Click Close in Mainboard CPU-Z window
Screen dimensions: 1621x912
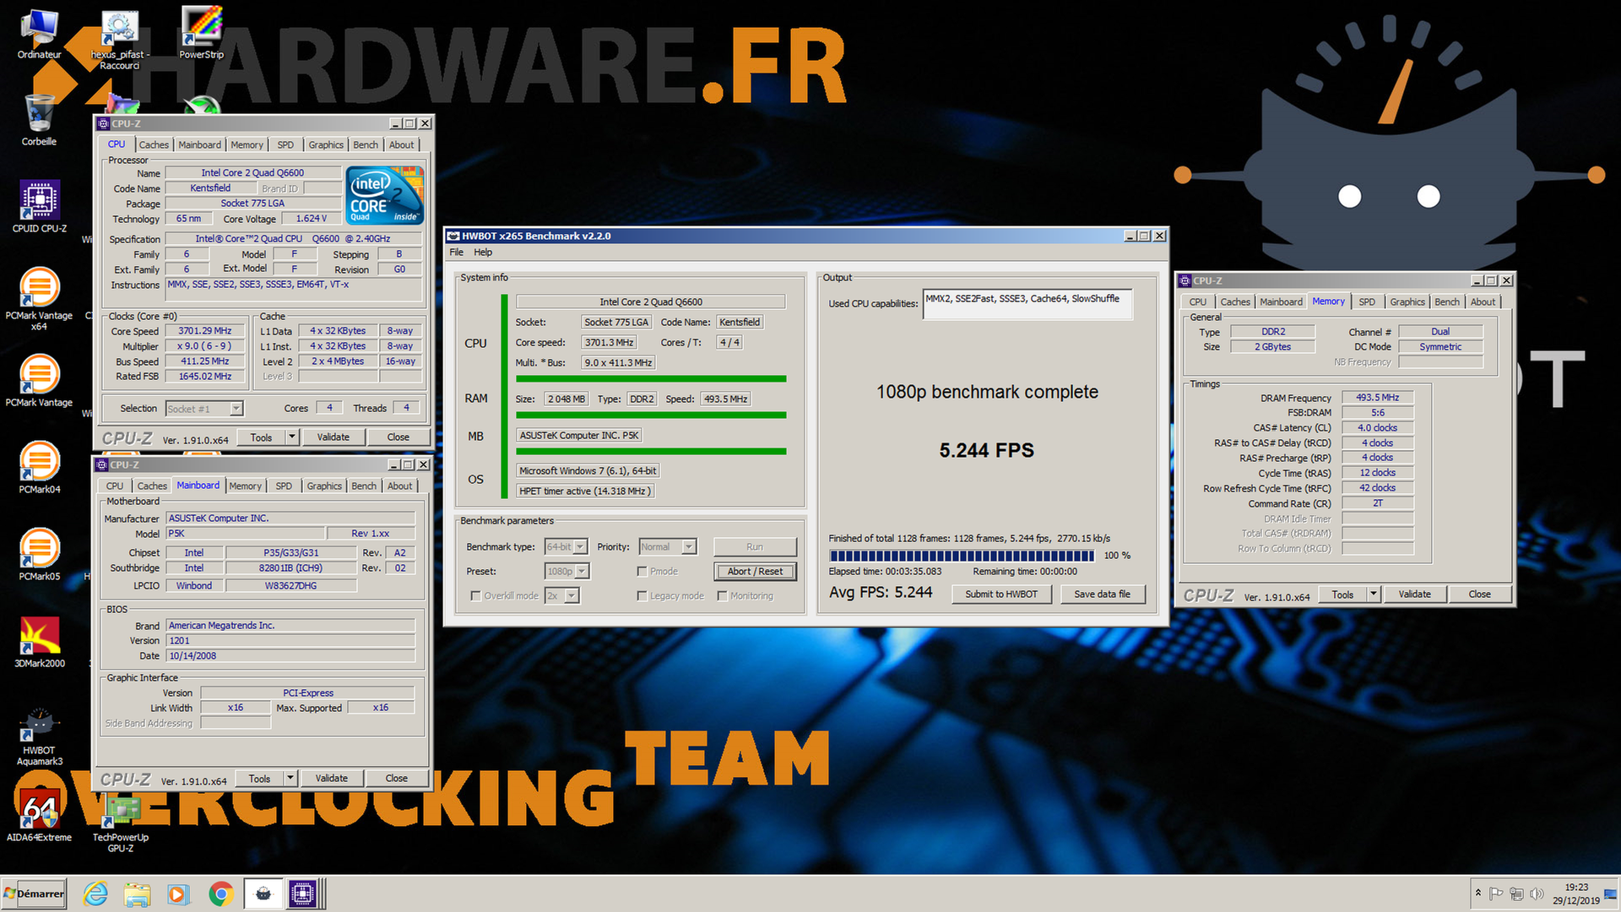coord(396,779)
